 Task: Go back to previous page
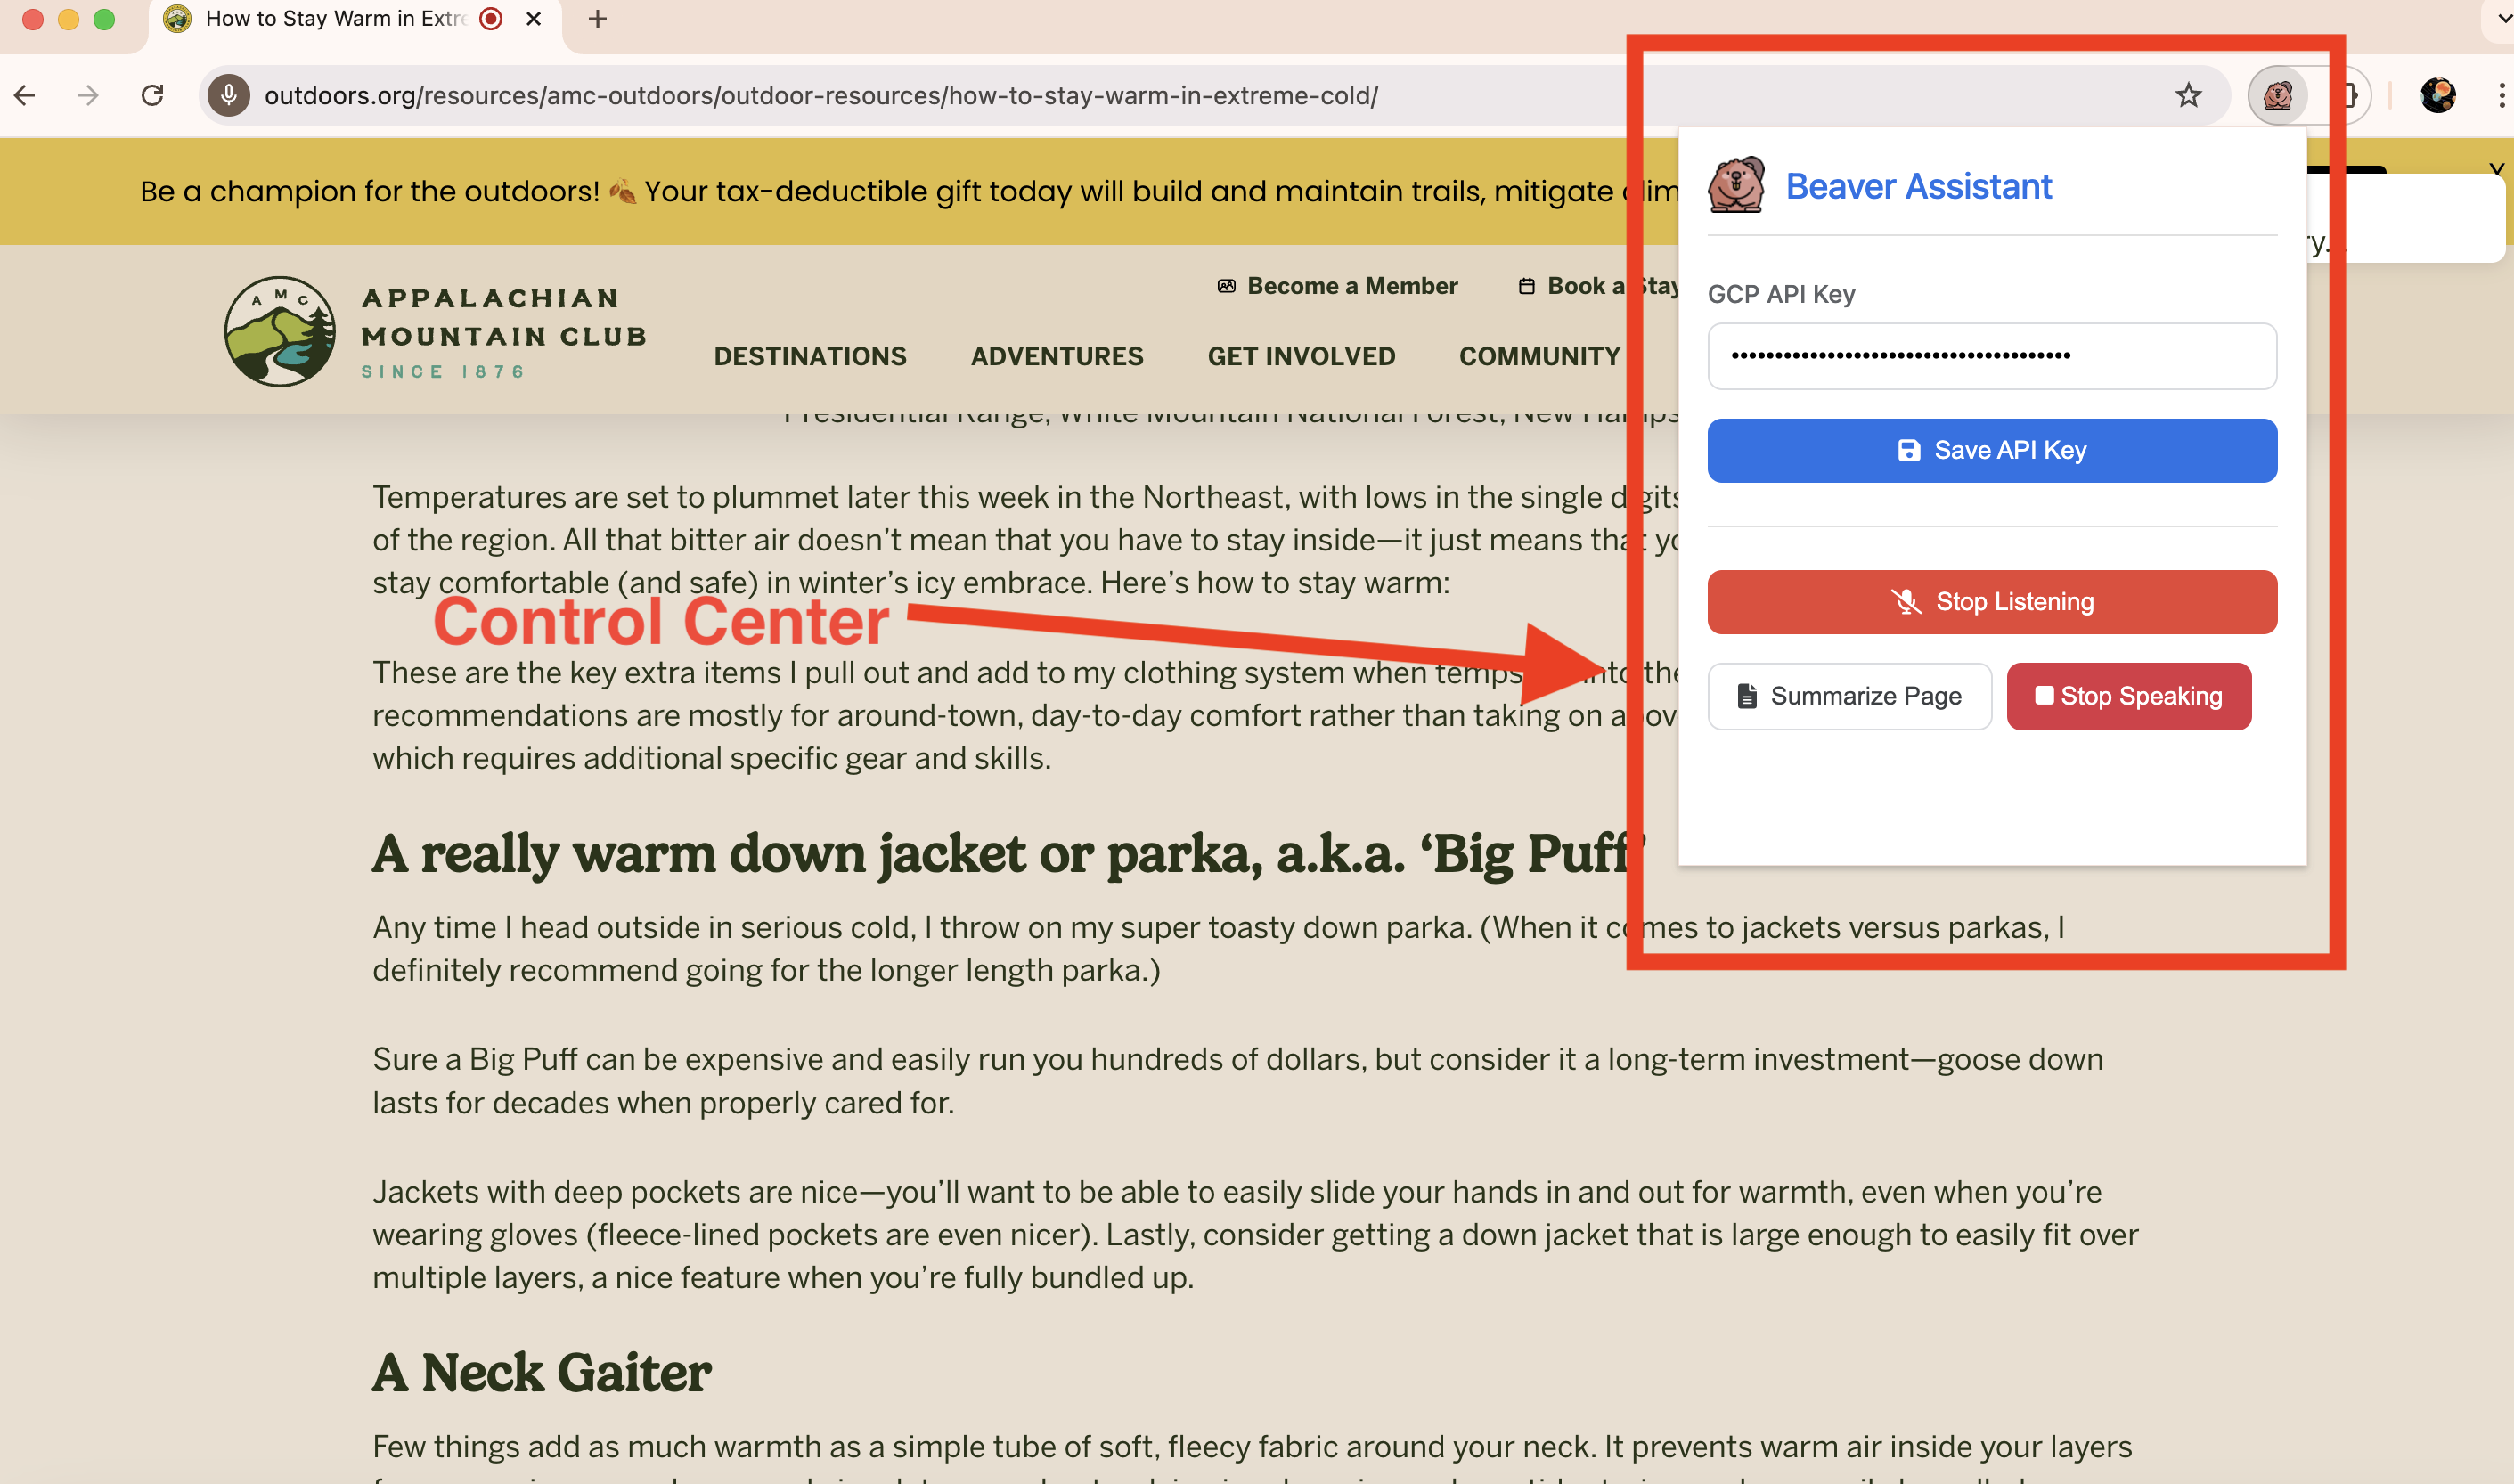tap(25, 96)
